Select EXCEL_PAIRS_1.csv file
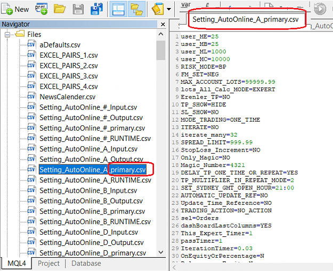Image resolution: width=333 pixels, height=271 pixels. click(x=69, y=55)
